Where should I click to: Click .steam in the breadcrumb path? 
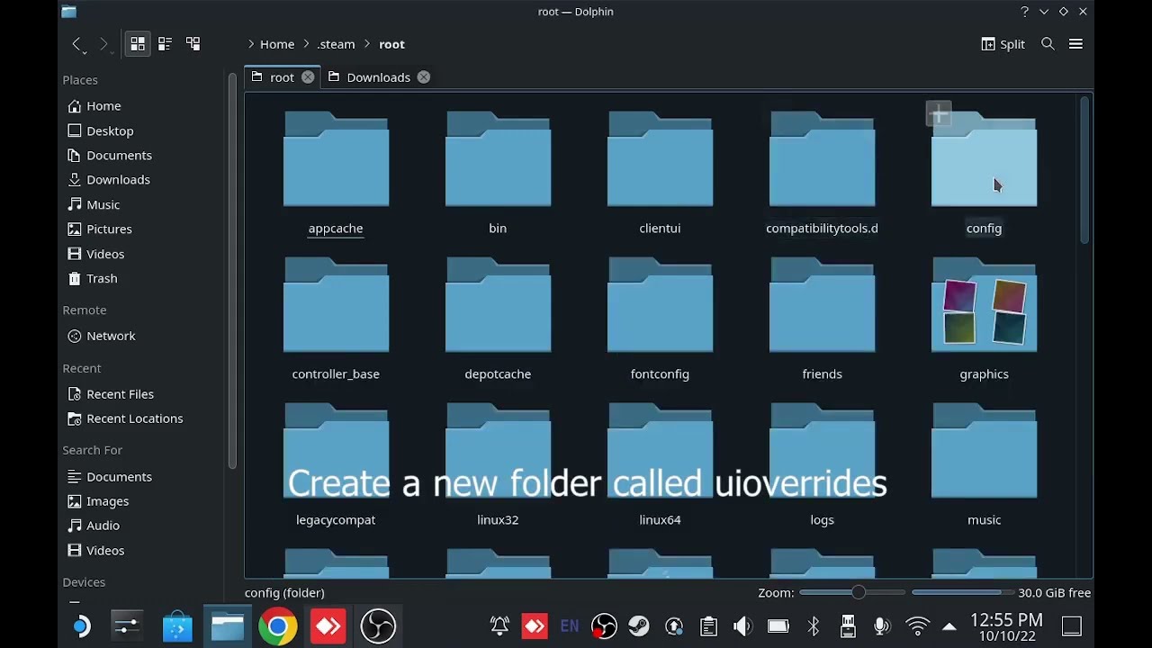coord(336,44)
